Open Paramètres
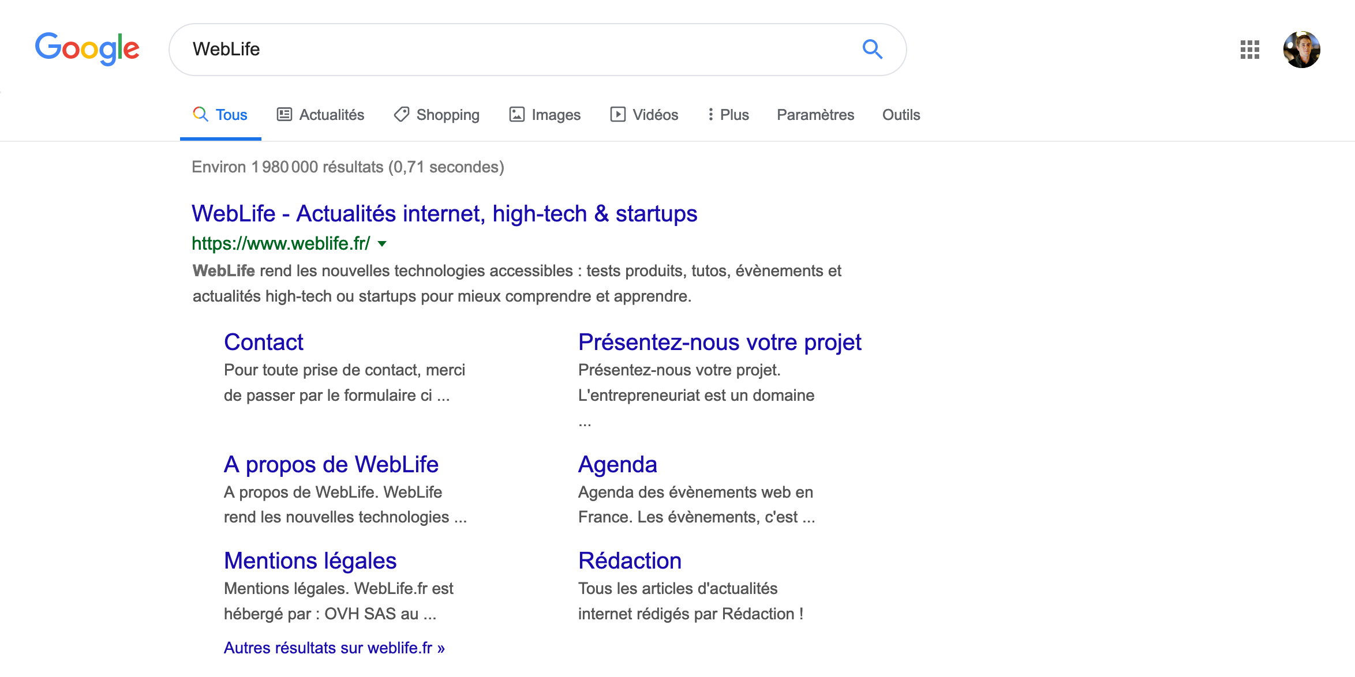The height and width of the screenshot is (677, 1355). point(815,115)
